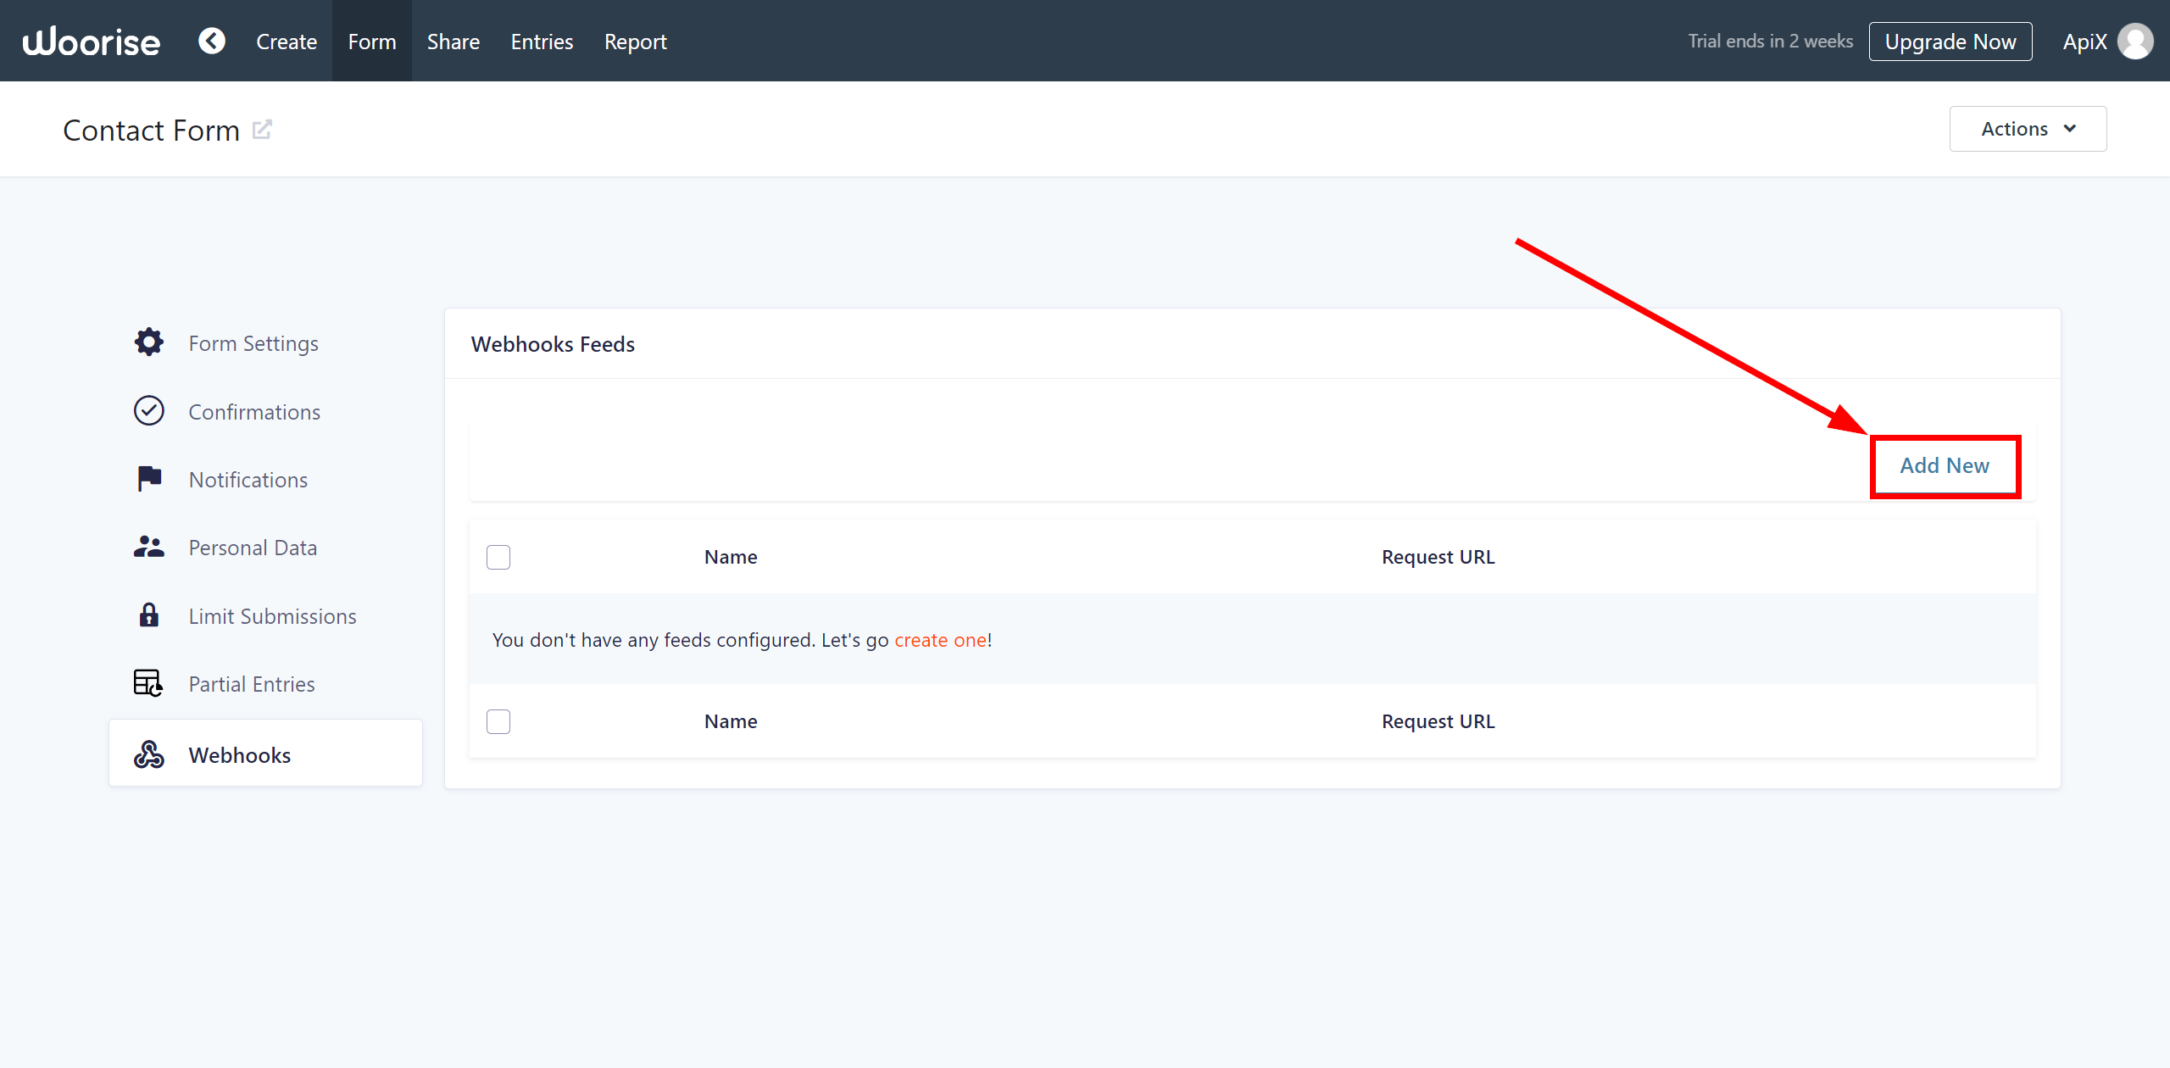The width and height of the screenshot is (2170, 1068).
Task: Click the top Name column header
Action: click(731, 557)
